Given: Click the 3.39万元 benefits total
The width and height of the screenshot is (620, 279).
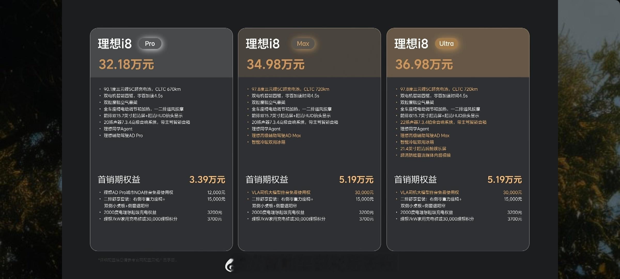Looking at the screenshot, I should point(207,180).
